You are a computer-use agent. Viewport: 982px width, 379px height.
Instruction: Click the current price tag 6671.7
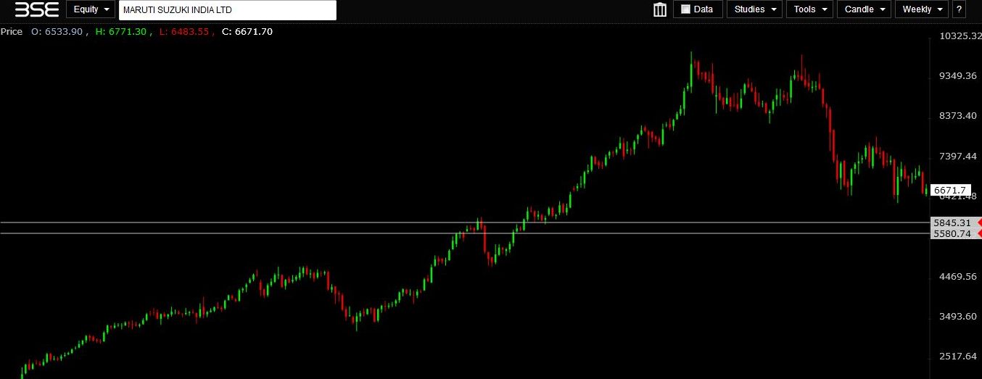click(x=951, y=190)
